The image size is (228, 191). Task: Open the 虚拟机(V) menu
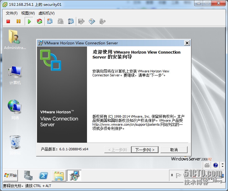click(x=46, y=13)
